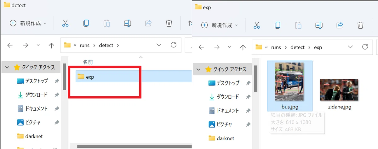Click Cut scissors icon in exp window
Screen dimensions: 378x149
coord(257,25)
